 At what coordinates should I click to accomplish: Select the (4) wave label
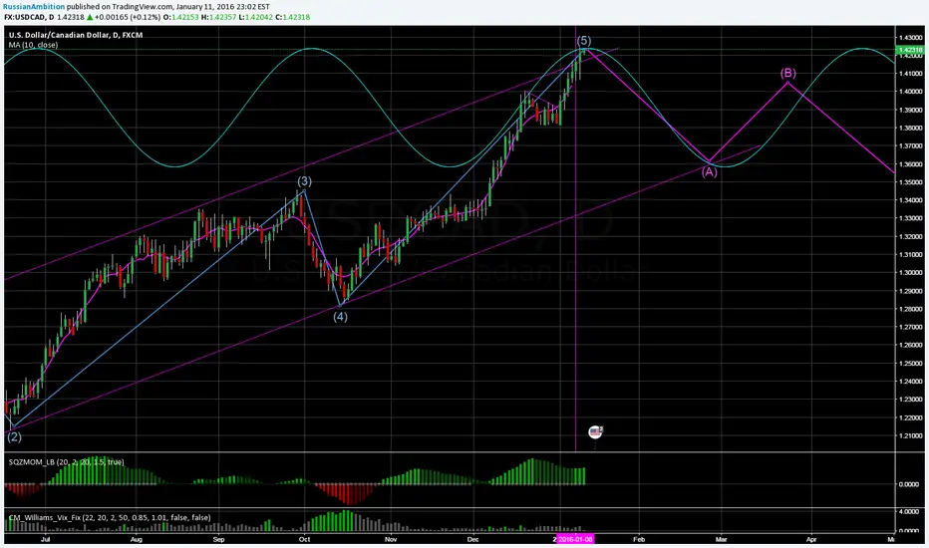(340, 317)
